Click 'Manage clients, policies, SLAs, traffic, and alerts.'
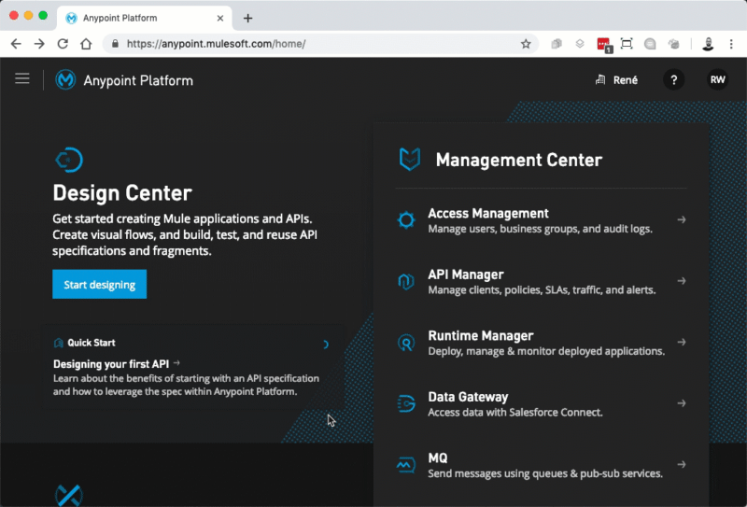 542,290
